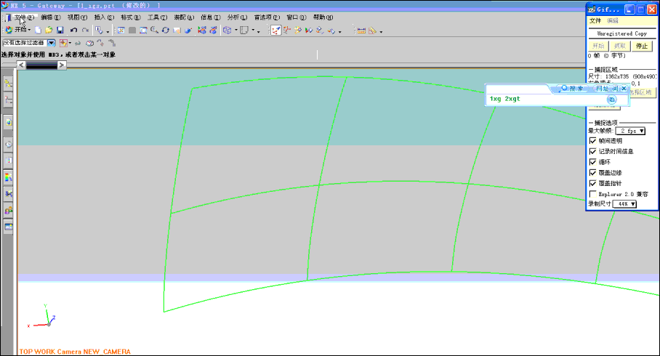Click the right arrow of resource scrollbar
This screenshot has height=356, width=660.
pyautogui.click(x=62, y=65)
